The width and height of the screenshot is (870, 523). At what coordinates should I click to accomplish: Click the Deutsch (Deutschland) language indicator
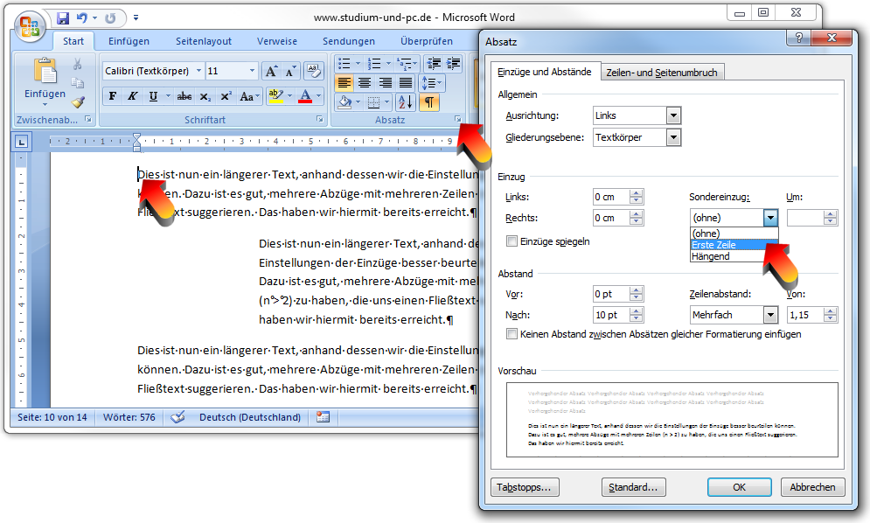click(x=250, y=417)
